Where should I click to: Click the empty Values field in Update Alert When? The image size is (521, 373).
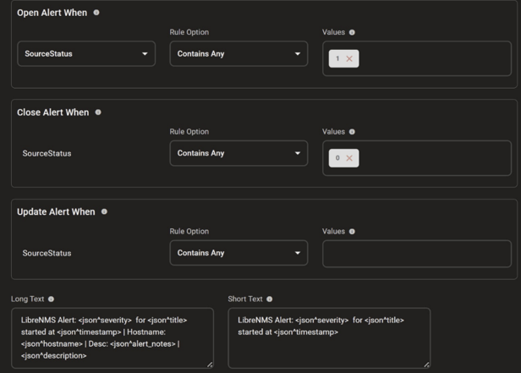pyautogui.click(x=416, y=254)
